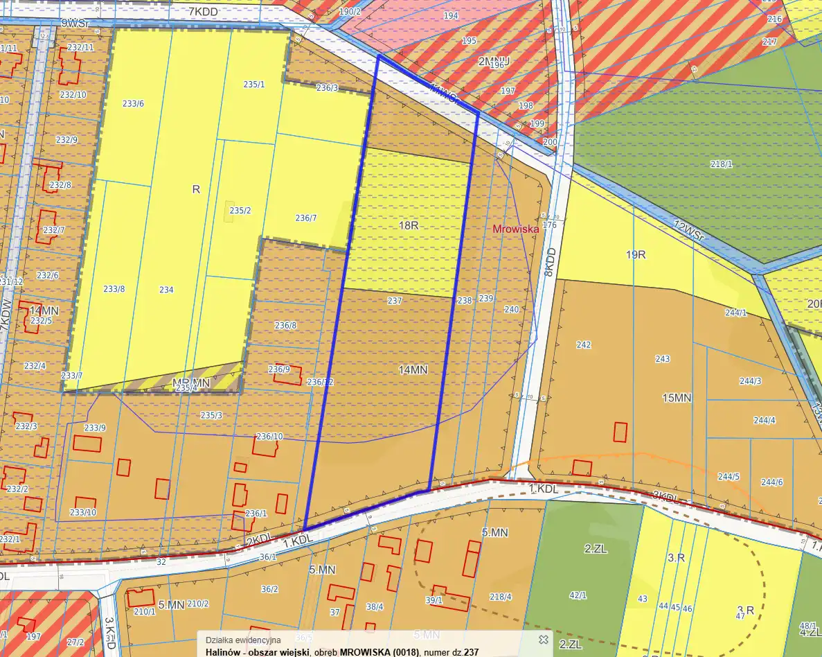The image size is (822, 657).
Task: Click parcel 232/9 label
Action: [66, 139]
